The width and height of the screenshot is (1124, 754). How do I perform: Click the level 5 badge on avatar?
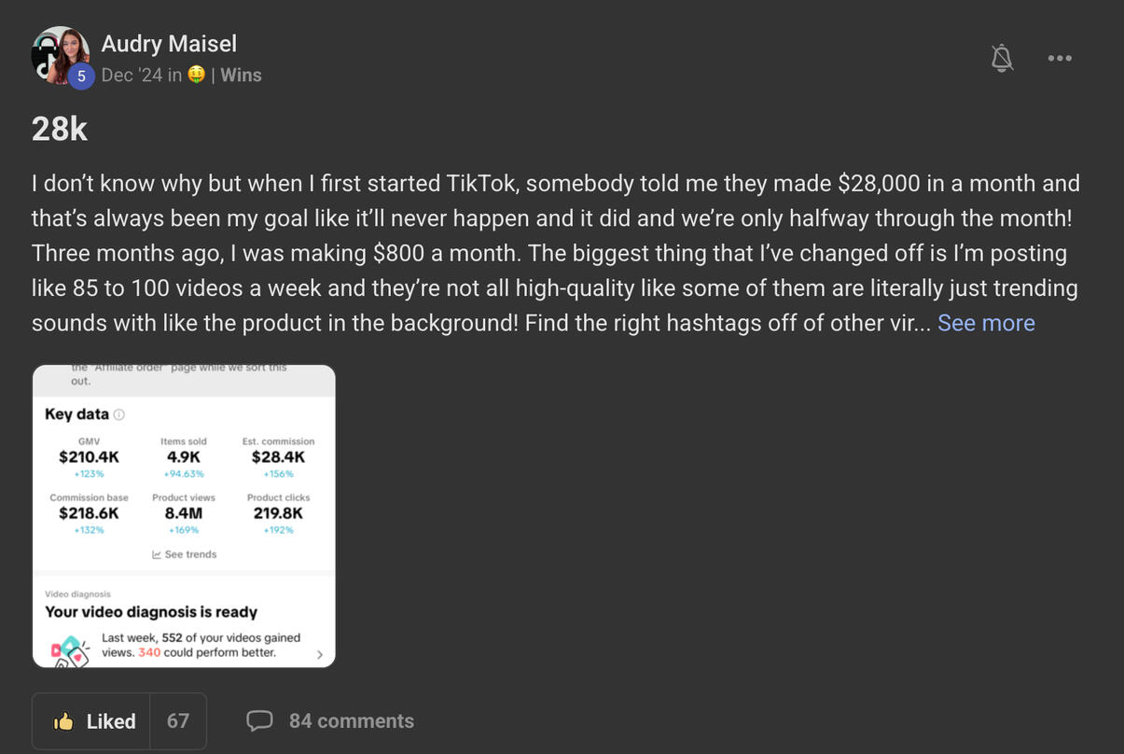(x=81, y=77)
